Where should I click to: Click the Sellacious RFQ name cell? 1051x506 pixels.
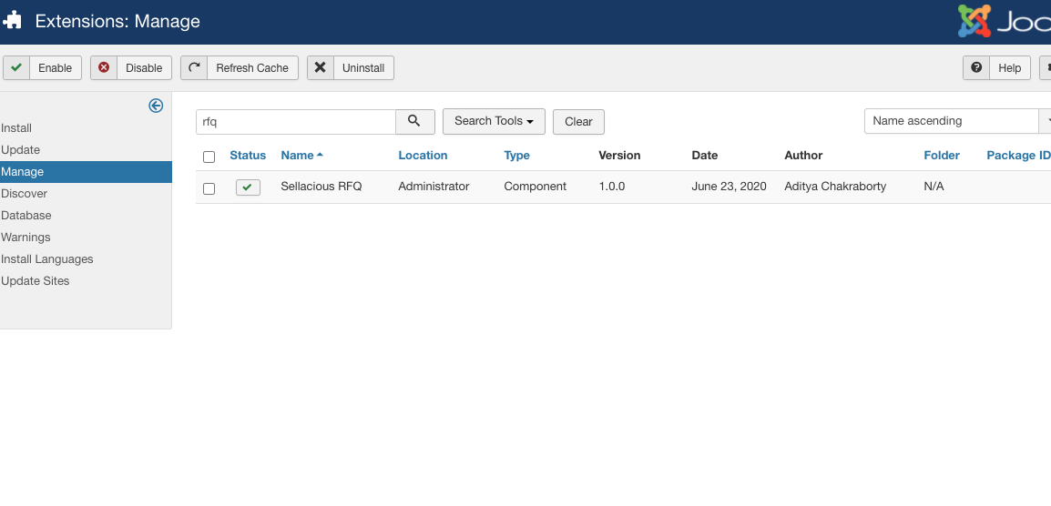coord(321,187)
